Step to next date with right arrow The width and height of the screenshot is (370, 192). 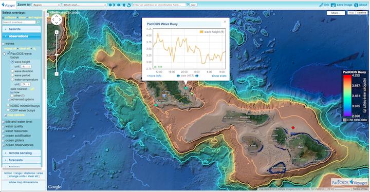coord(197,75)
